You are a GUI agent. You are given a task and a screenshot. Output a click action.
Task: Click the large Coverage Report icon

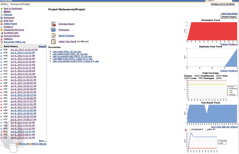(x=54, y=24)
